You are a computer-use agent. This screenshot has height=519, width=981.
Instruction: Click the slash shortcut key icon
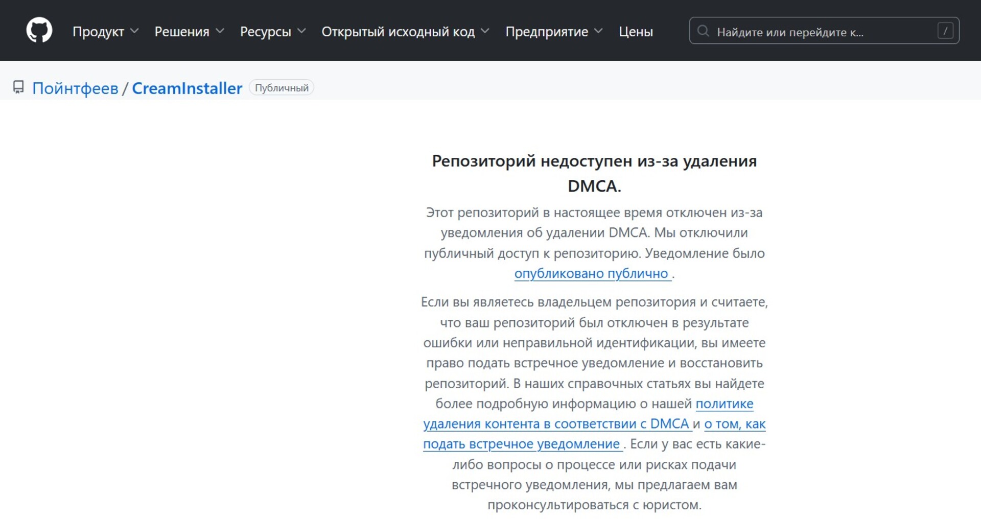[x=945, y=31]
